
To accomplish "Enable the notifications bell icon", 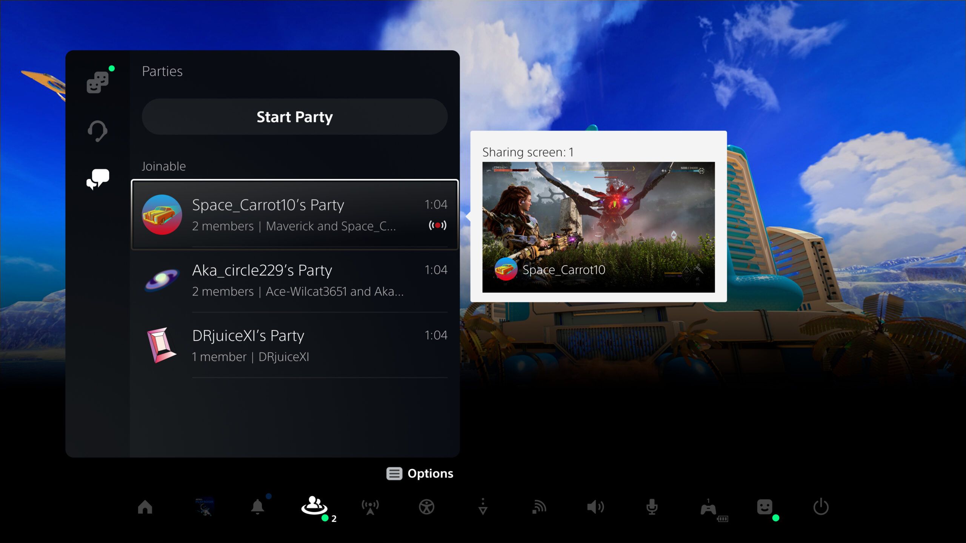I will pyautogui.click(x=257, y=507).
